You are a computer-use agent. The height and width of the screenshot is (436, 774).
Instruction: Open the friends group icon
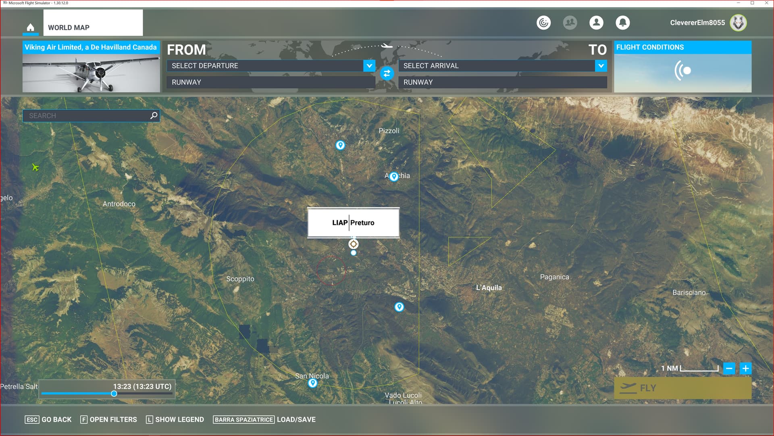coord(570,23)
